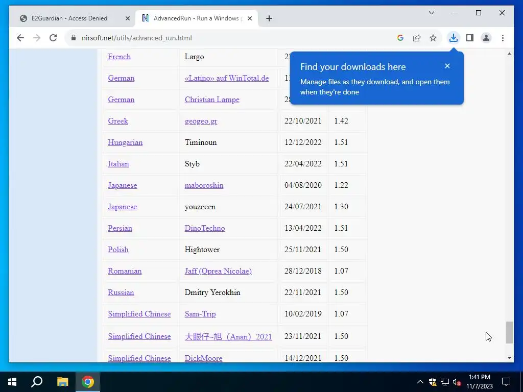Screen dimensions: 523x392
Task: Open the DickMoore author link
Action: tap(203, 358)
